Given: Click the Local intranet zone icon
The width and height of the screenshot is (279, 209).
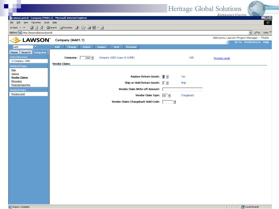Looking at the screenshot, I should click(243, 207).
